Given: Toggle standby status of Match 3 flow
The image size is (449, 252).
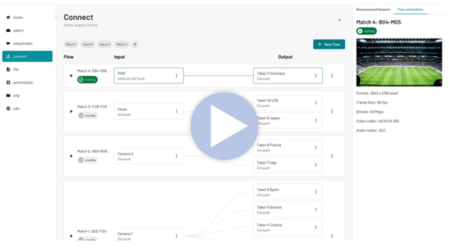Looking at the screenshot, I should (88, 115).
